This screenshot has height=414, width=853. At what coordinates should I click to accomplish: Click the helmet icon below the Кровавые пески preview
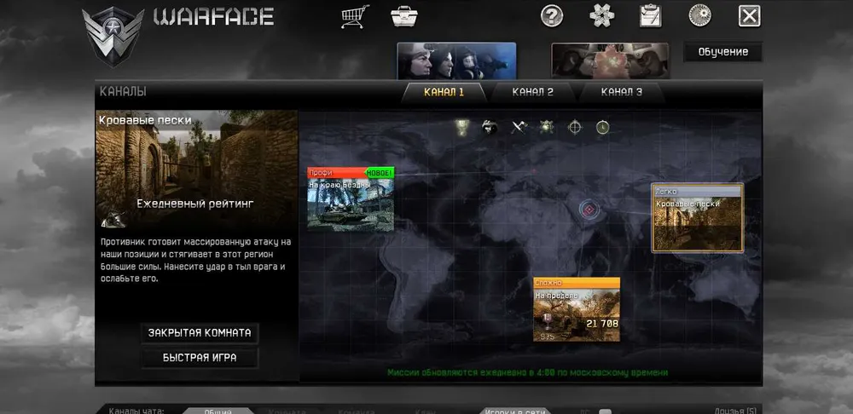tap(113, 220)
